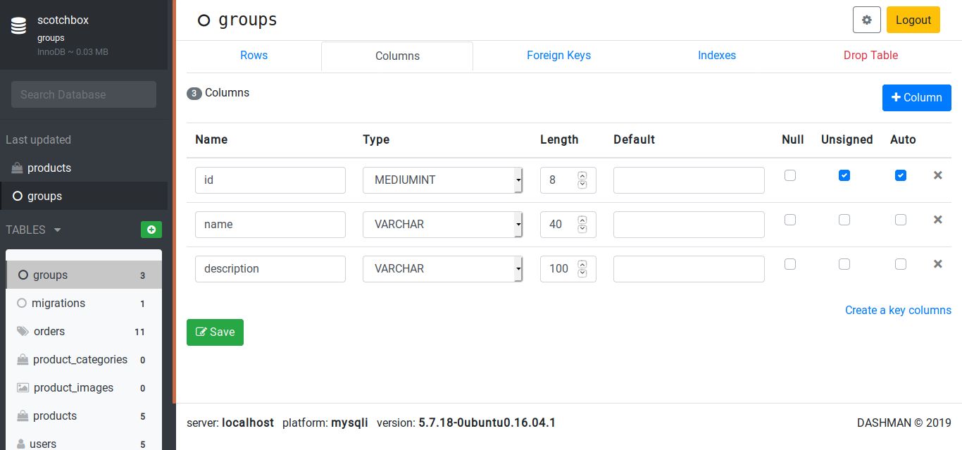The height and width of the screenshot is (450, 962).
Task: Select migrations table in tables list
Action: tap(84, 303)
